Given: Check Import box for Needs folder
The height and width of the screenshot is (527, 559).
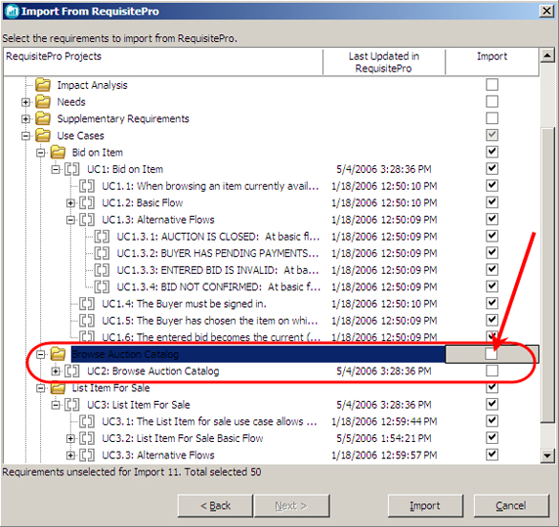Looking at the screenshot, I should click(492, 102).
